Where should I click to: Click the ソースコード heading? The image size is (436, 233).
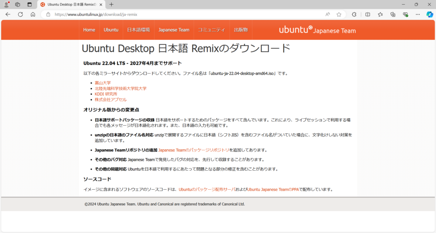point(98,179)
